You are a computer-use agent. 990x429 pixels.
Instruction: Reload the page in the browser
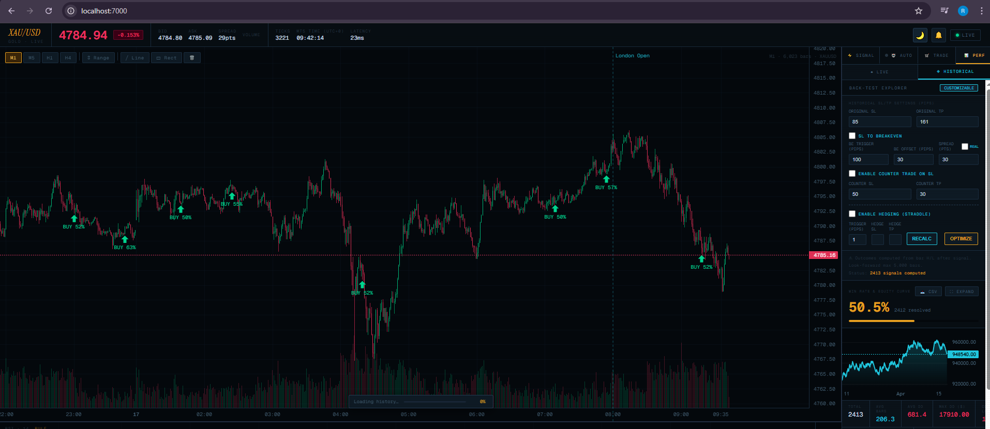tap(49, 11)
